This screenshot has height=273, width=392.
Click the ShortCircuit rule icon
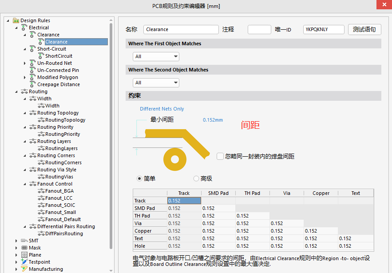point(41,56)
